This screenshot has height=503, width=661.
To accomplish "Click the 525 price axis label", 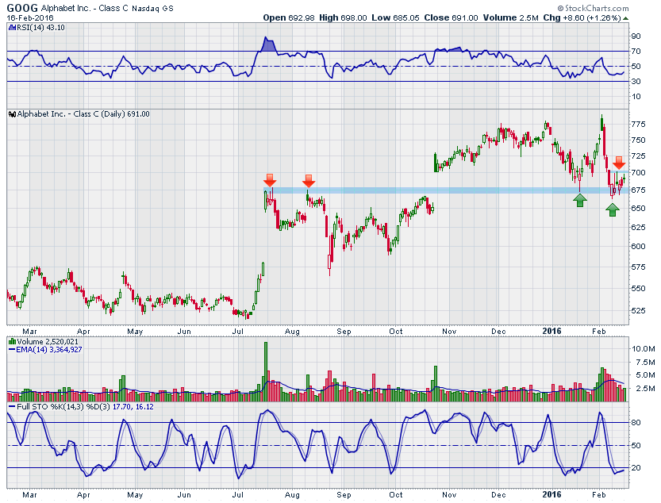I will click(638, 311).
